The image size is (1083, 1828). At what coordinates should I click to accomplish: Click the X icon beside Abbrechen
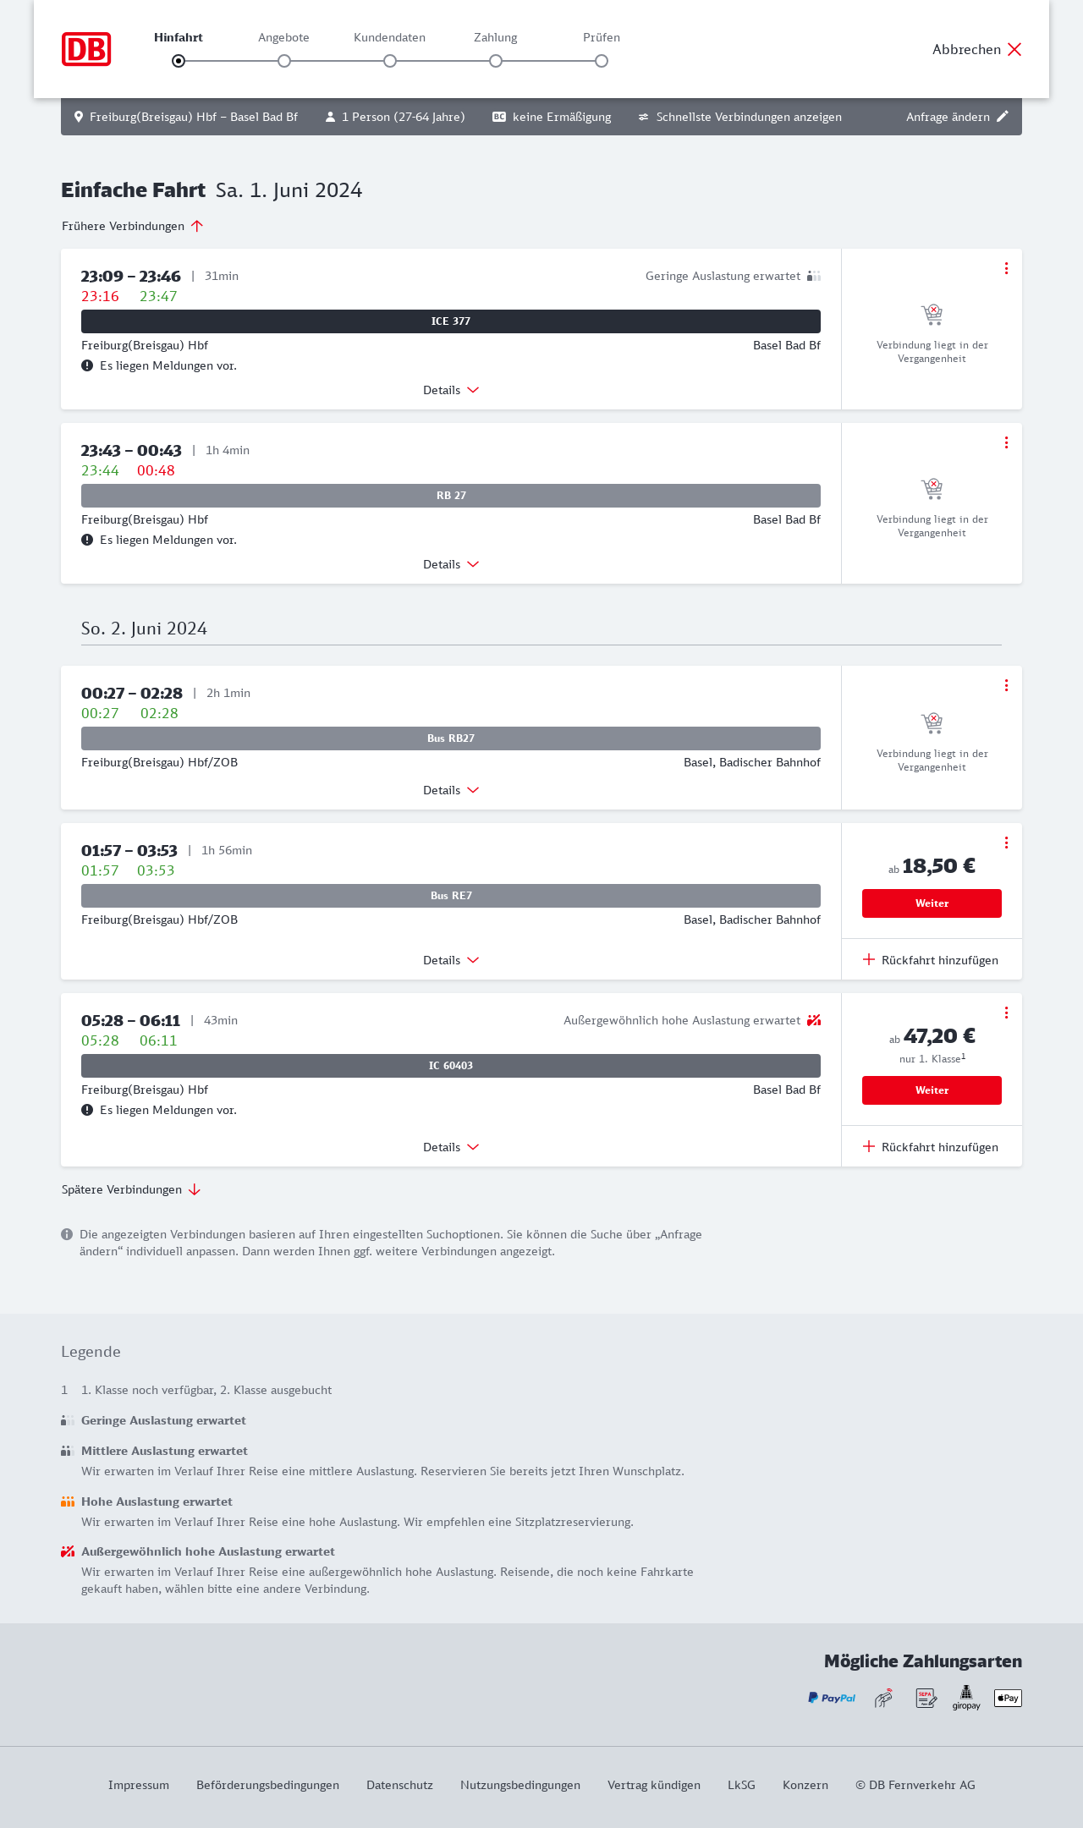[1014, 49]
